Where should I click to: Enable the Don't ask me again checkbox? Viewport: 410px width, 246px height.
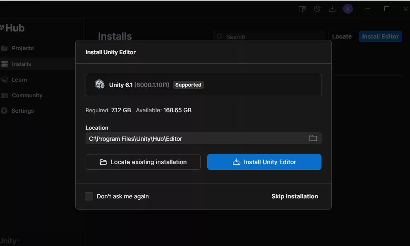(89, 196)
